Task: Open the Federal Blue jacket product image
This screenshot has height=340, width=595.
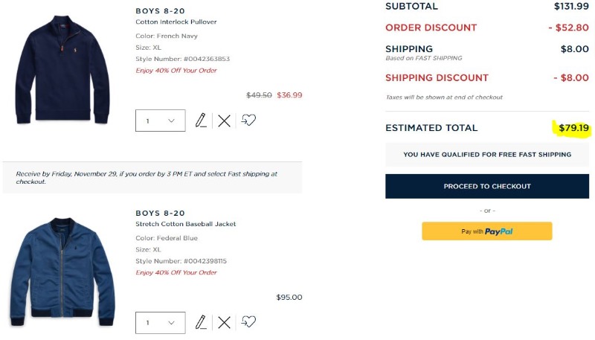Action: (62, 272)
